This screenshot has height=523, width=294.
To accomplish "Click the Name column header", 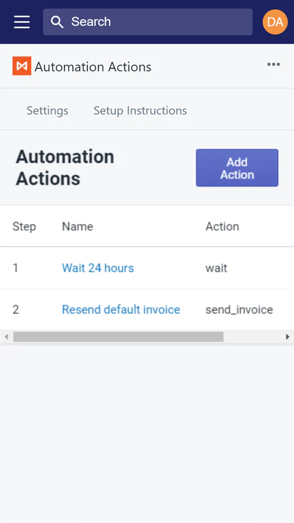I will (77, 227).
